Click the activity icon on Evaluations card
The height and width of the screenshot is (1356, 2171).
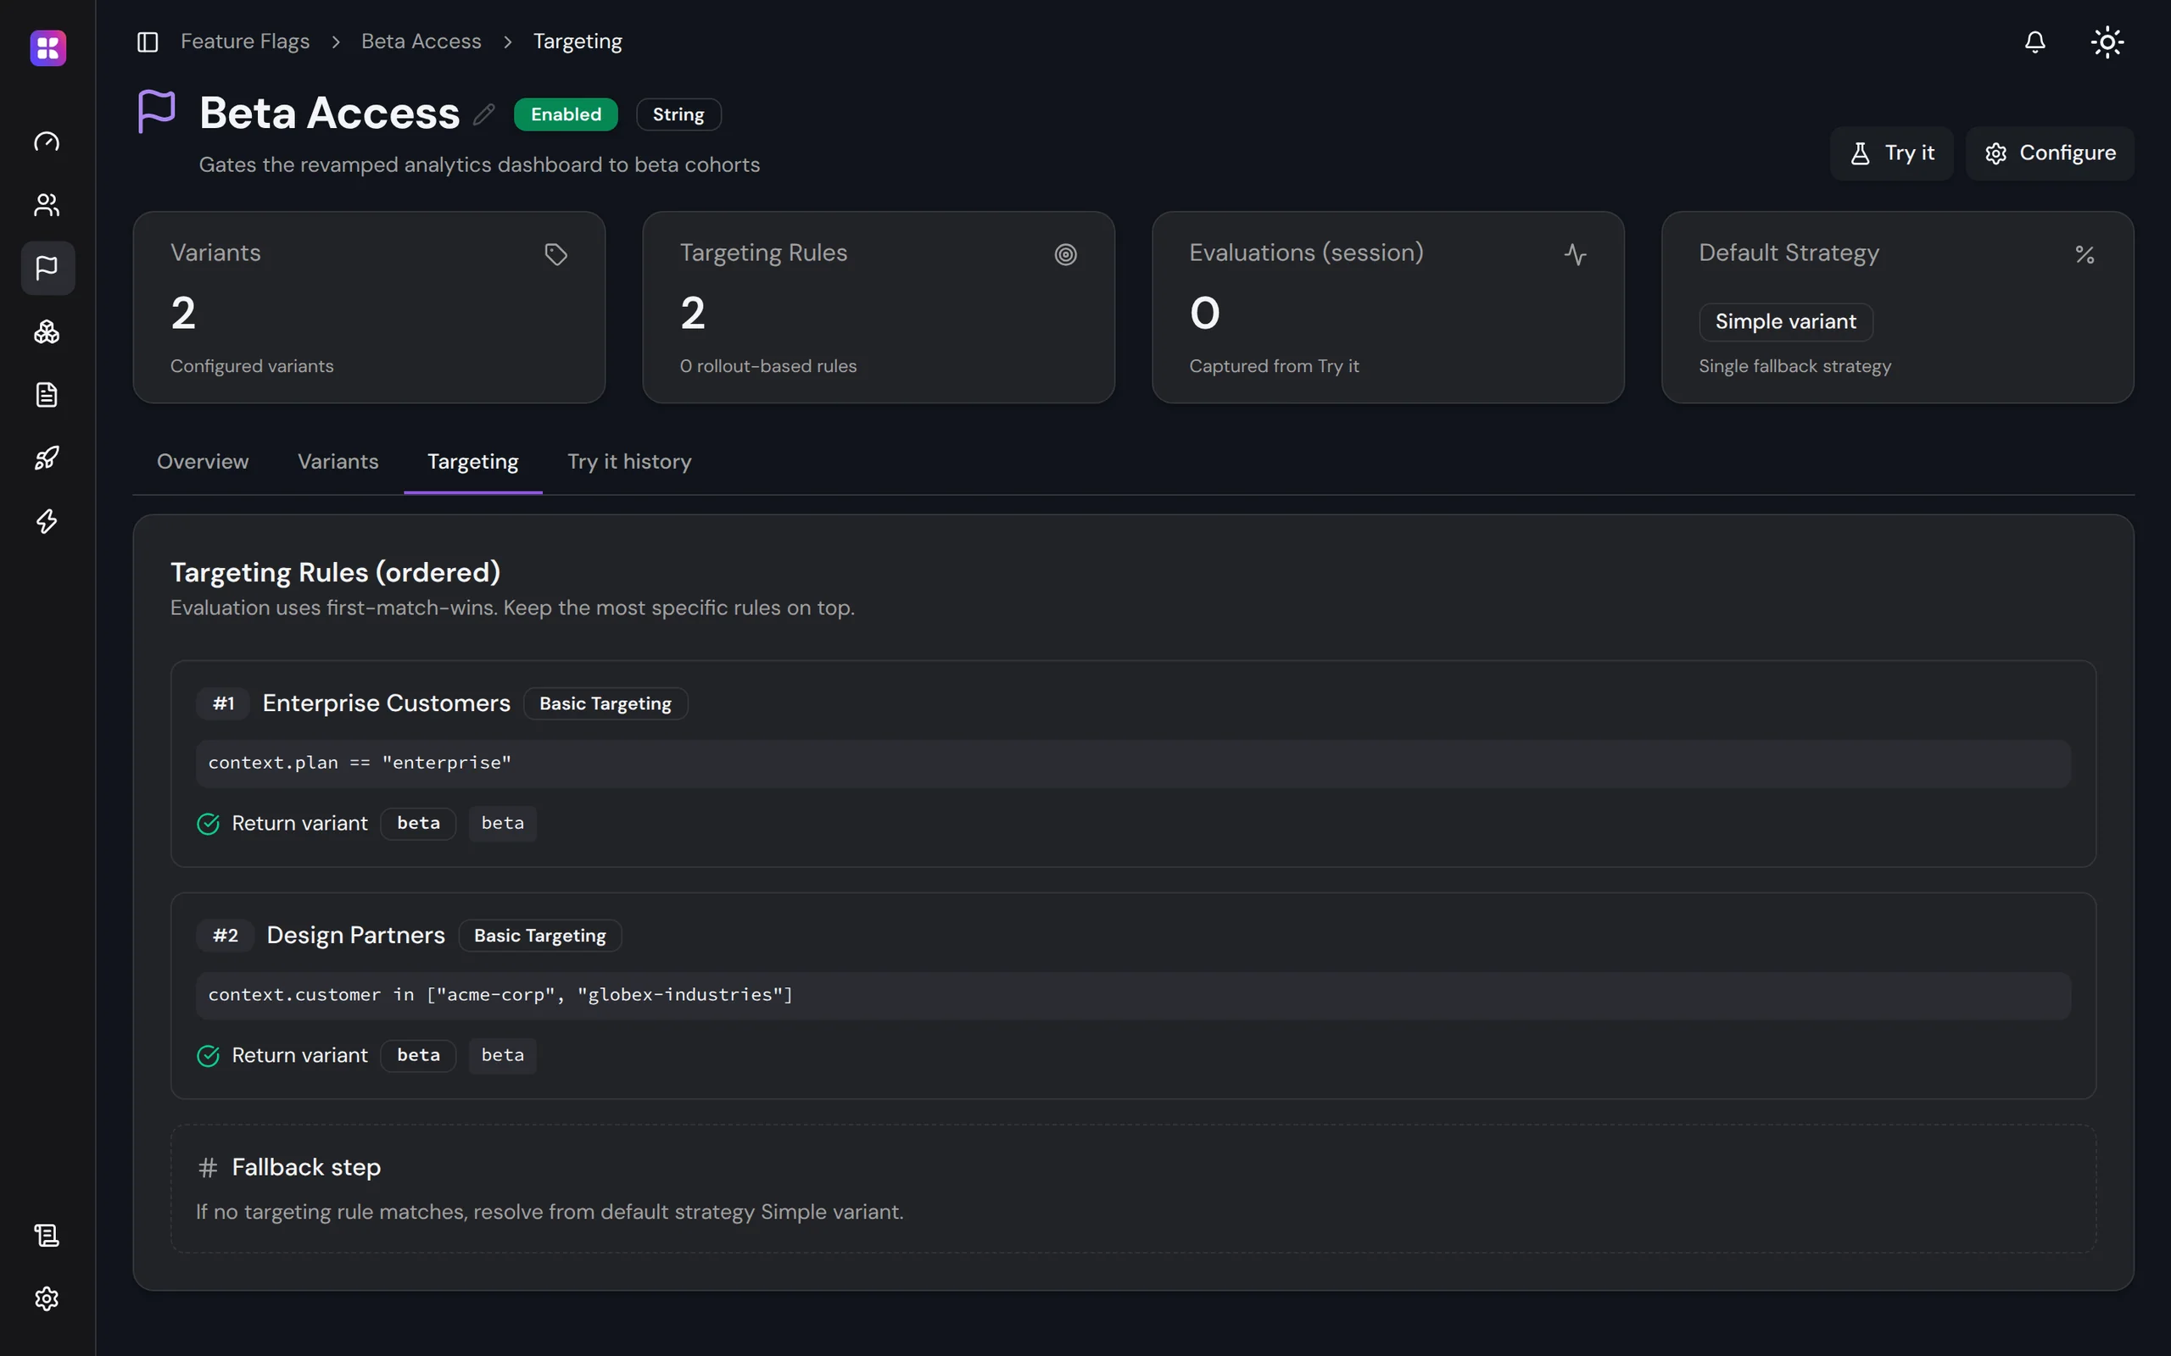pos(1576,255)
